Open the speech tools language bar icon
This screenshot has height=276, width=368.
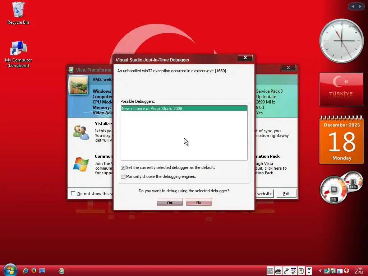click(293, 271)
